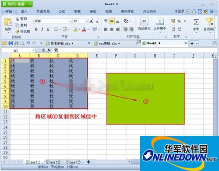Screen dimensions: 219x171
Task: Click the comma thousands separator icon
Action: click(185, 21)
